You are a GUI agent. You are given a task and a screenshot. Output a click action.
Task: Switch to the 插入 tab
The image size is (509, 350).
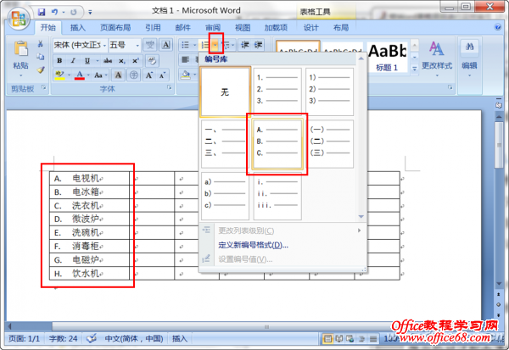click(x=78, y=28)
